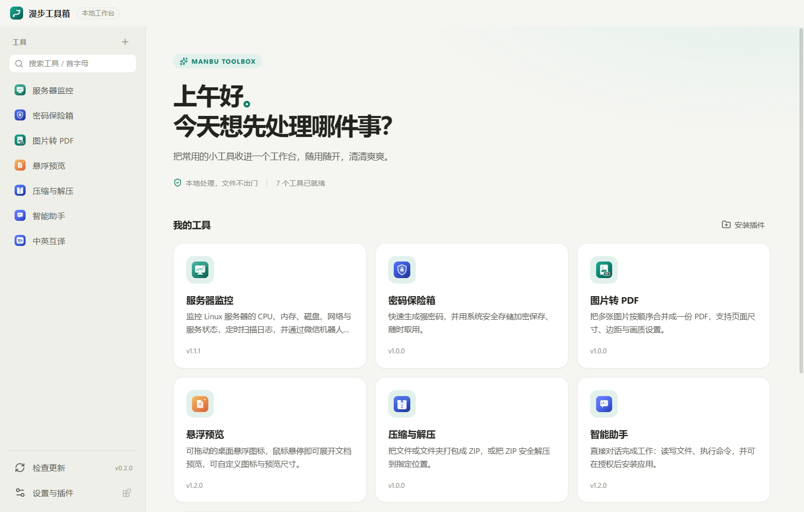Screen dimensions: 804x512
Task: Click the 智能助手 card chat icon
Action: point(604,404)
